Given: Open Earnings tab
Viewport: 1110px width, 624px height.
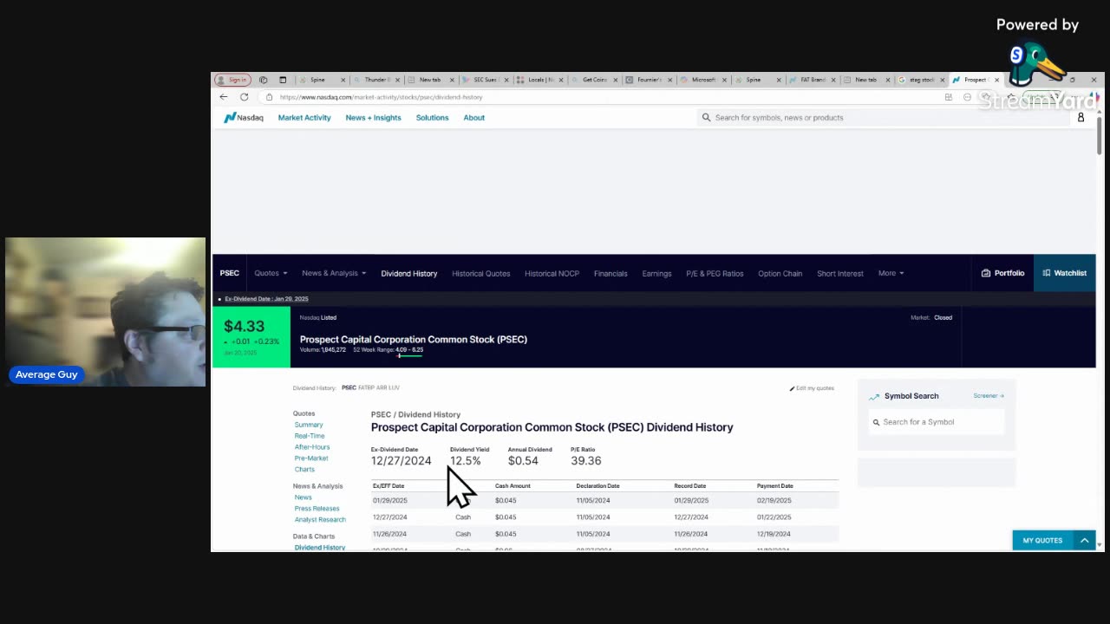Looking at the screenshot, I should pos(656,274).
